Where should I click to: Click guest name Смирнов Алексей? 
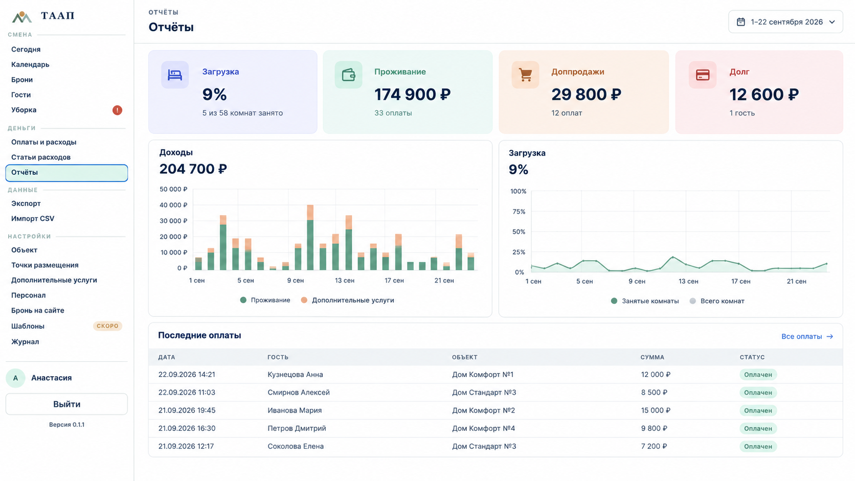[299, 393]
